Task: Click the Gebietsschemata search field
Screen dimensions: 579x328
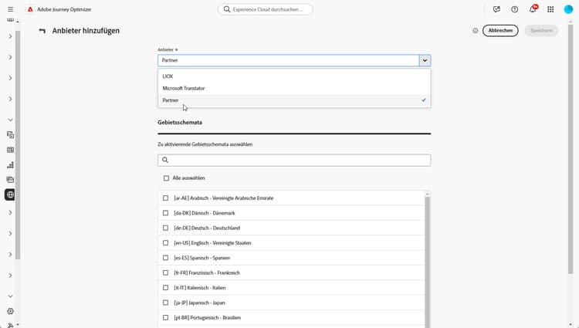Action: click(297, 161)
